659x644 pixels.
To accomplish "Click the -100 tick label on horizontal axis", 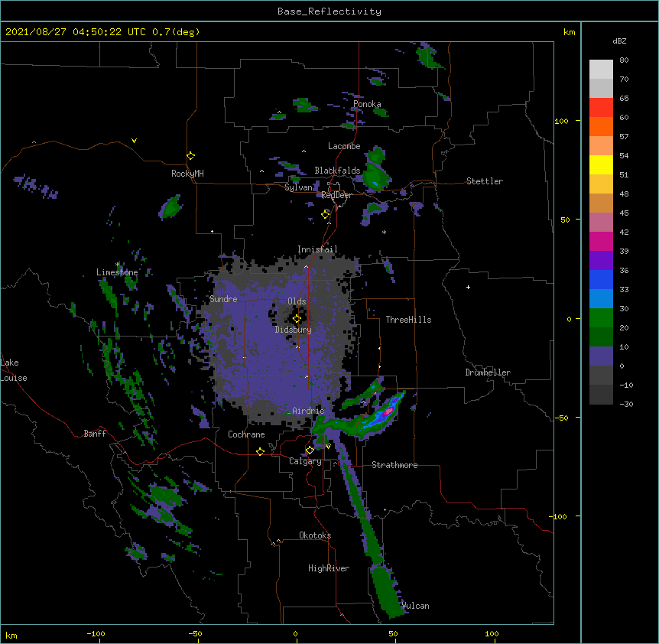I will point(96,633).
